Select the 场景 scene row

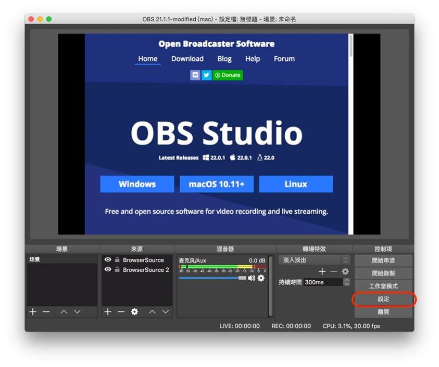62,259
